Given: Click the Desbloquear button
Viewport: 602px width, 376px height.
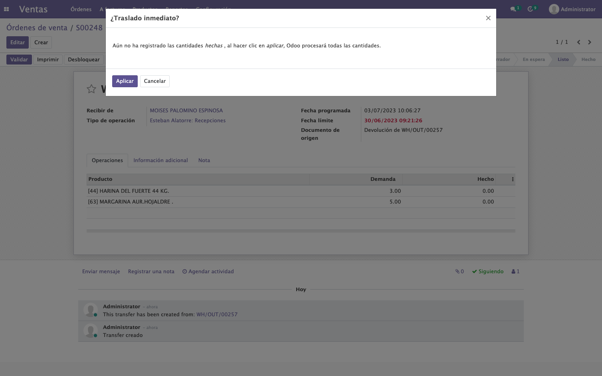Looking at the screenshot, I should click(x=84, y=60).
